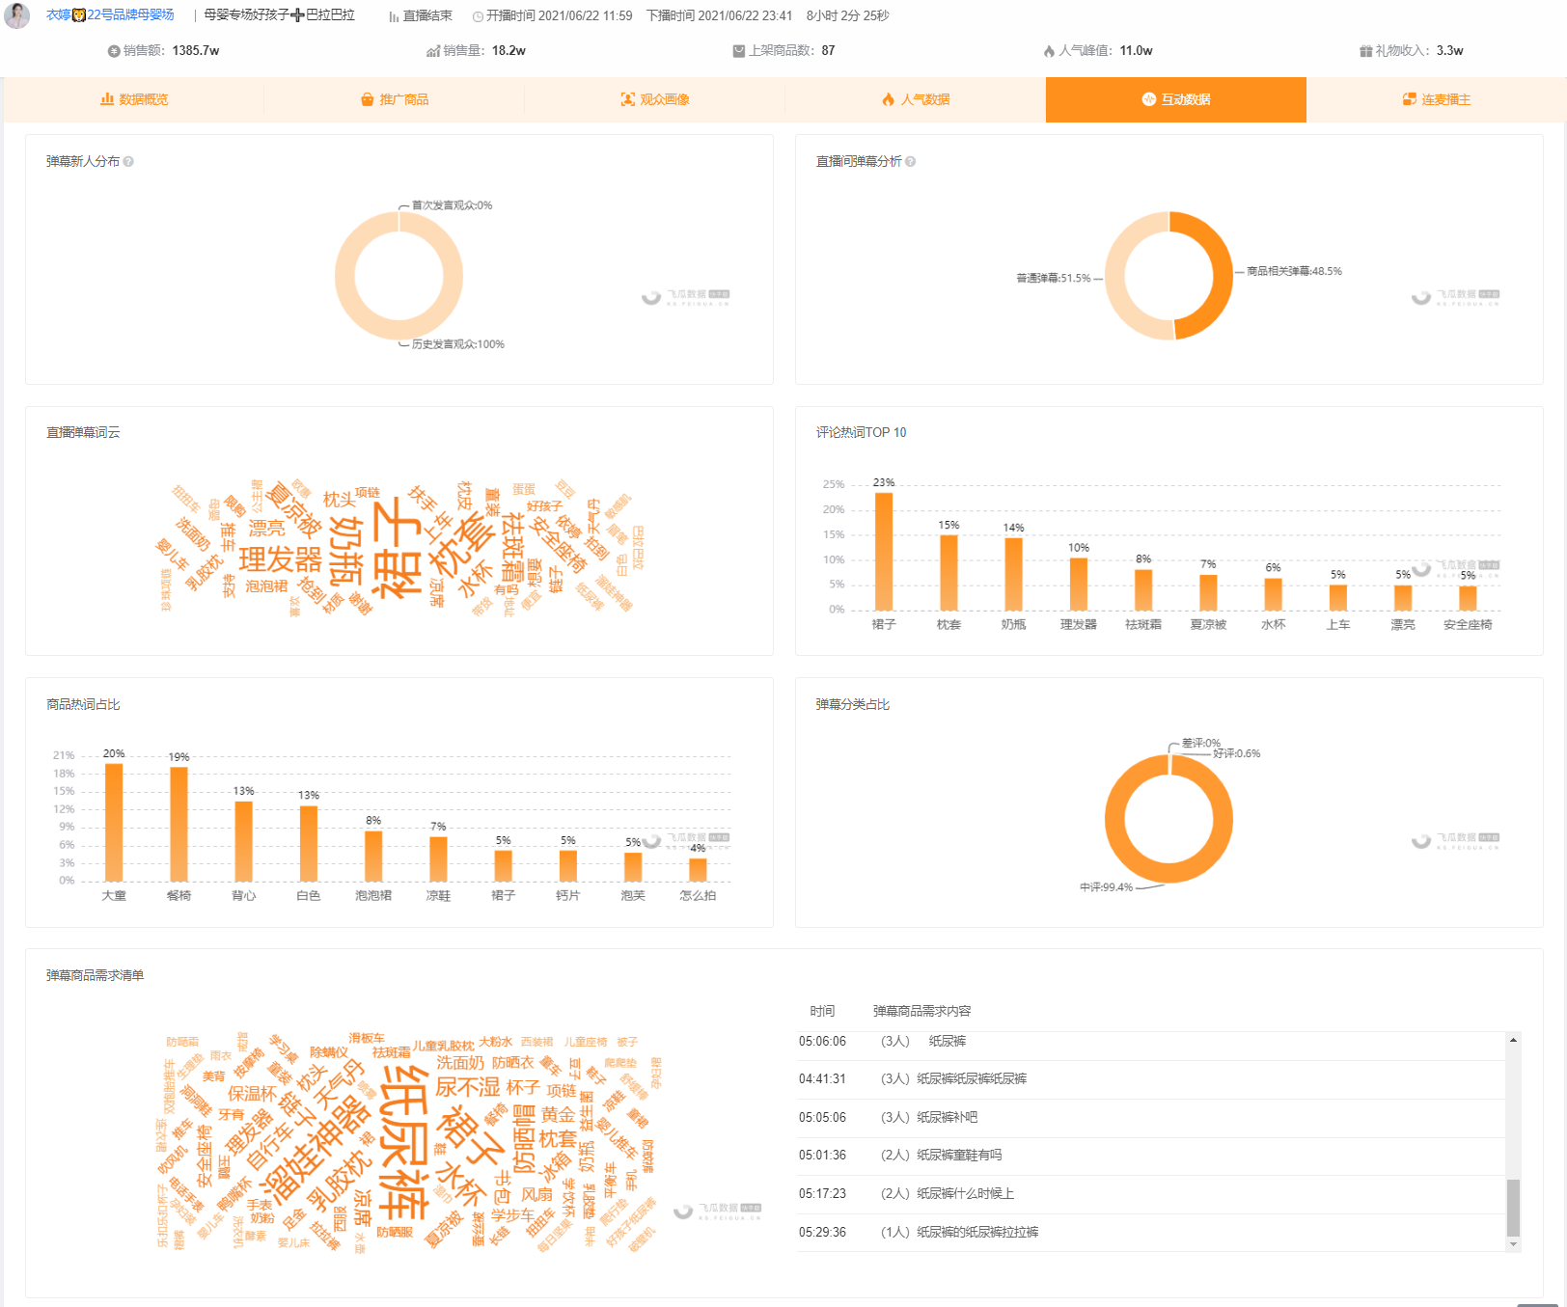The image size is (1567, 1307).
Task: Click the streamer avatar photo
Action: point(16,15)
